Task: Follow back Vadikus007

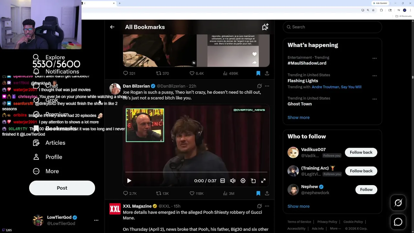Action: pos(361,152)
